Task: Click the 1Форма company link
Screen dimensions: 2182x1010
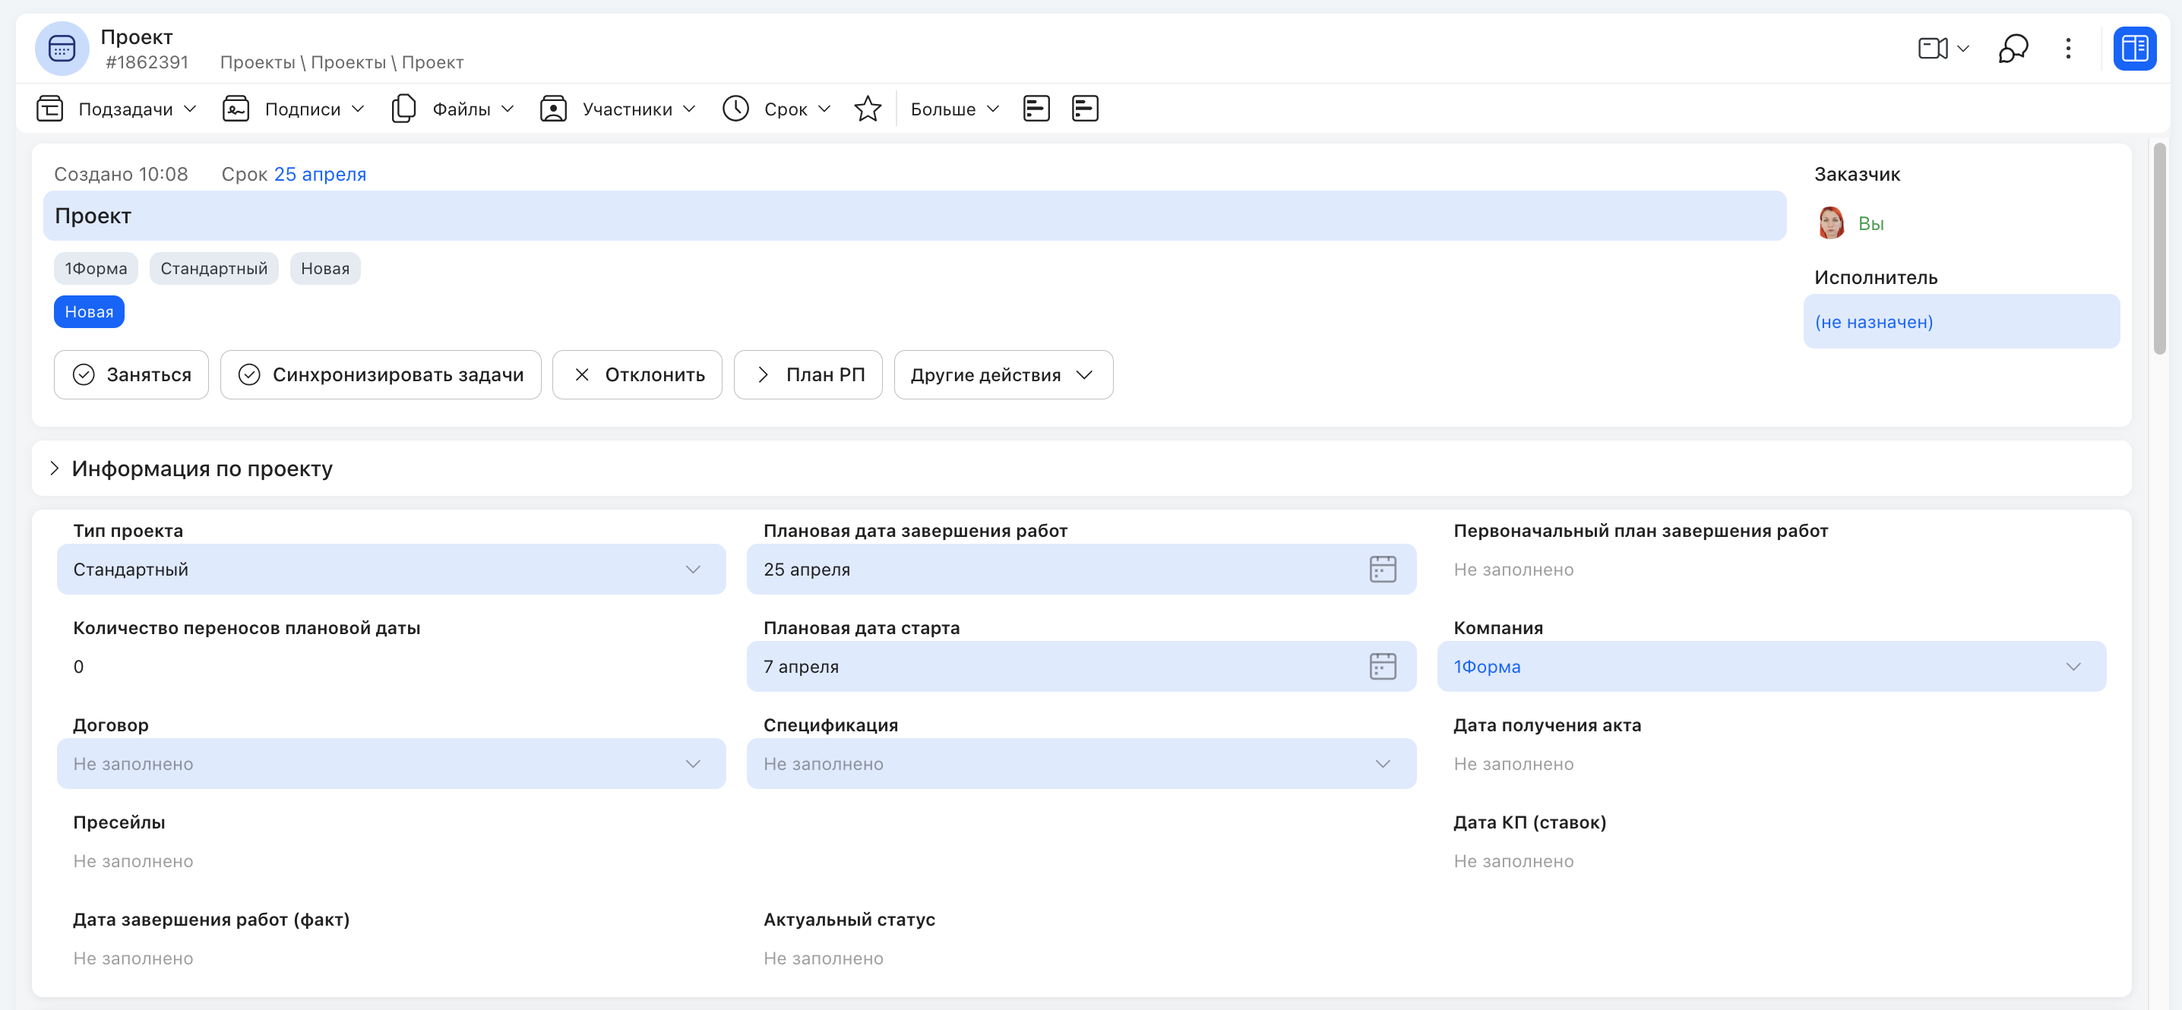Action: click(x=1487, y=666)
